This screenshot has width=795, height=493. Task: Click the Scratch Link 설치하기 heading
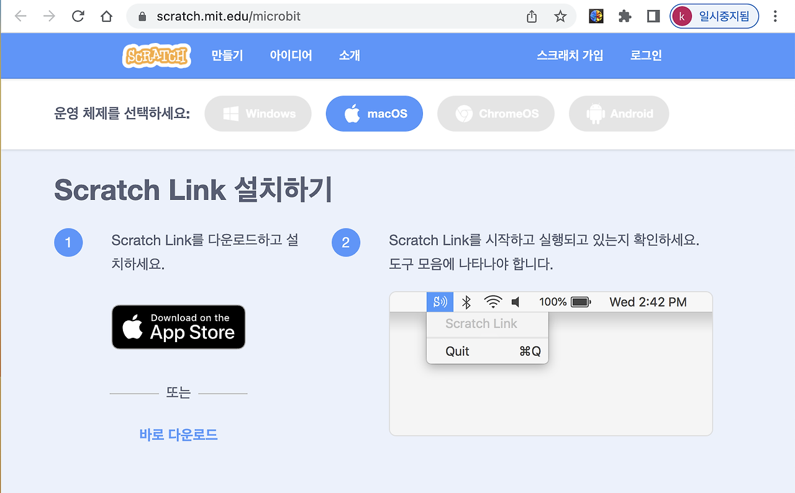[193, 189]
